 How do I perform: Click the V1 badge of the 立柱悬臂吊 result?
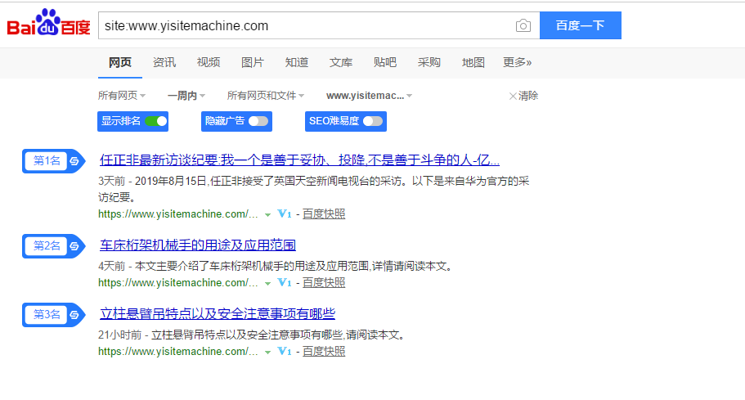pyautogui.click(x=284, y=352)
